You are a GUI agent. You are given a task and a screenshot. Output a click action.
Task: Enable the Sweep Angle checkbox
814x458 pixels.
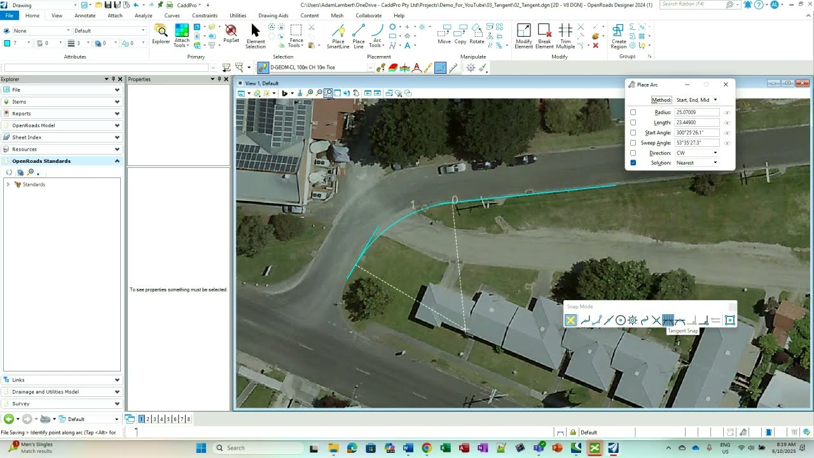633,143
